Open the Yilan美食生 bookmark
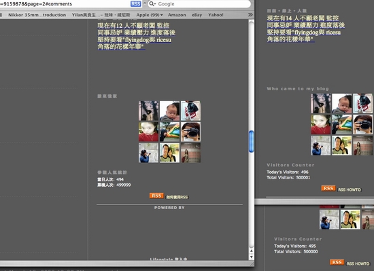This screenshot has width=374, height=271. point(101,15)
